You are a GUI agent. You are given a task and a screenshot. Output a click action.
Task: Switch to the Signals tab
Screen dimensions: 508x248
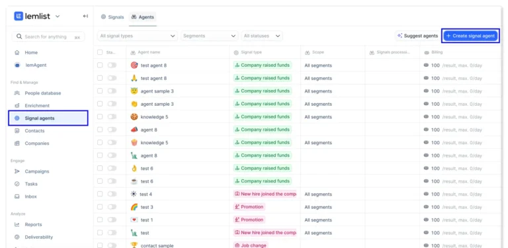click(x=112, y=17)
